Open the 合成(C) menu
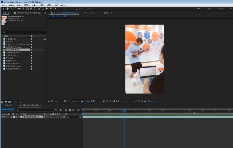This screenshot has height=148, width=233. [19, 5]
